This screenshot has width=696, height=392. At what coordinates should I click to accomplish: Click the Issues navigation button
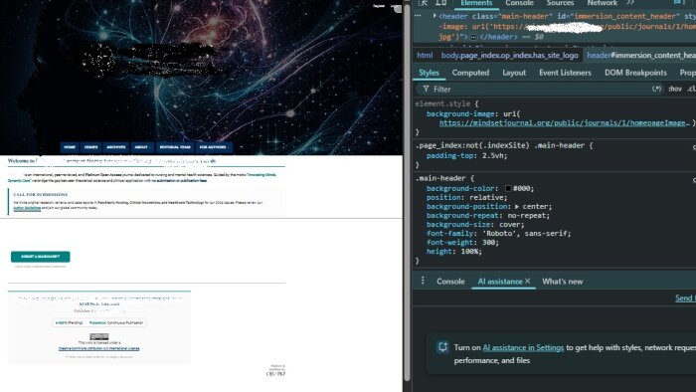(91, 147)
